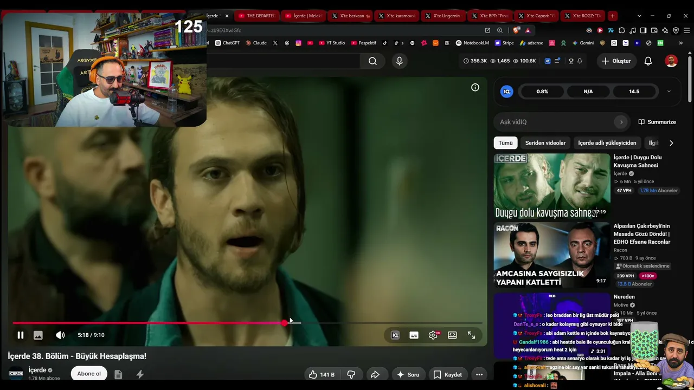Submit the Ask vidIQ arrow button
The width and height of the screenshot is (694, 390).
621,122
